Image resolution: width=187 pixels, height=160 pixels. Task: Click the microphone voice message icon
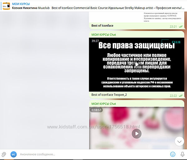pyautogui.click(x=182, y=154)
